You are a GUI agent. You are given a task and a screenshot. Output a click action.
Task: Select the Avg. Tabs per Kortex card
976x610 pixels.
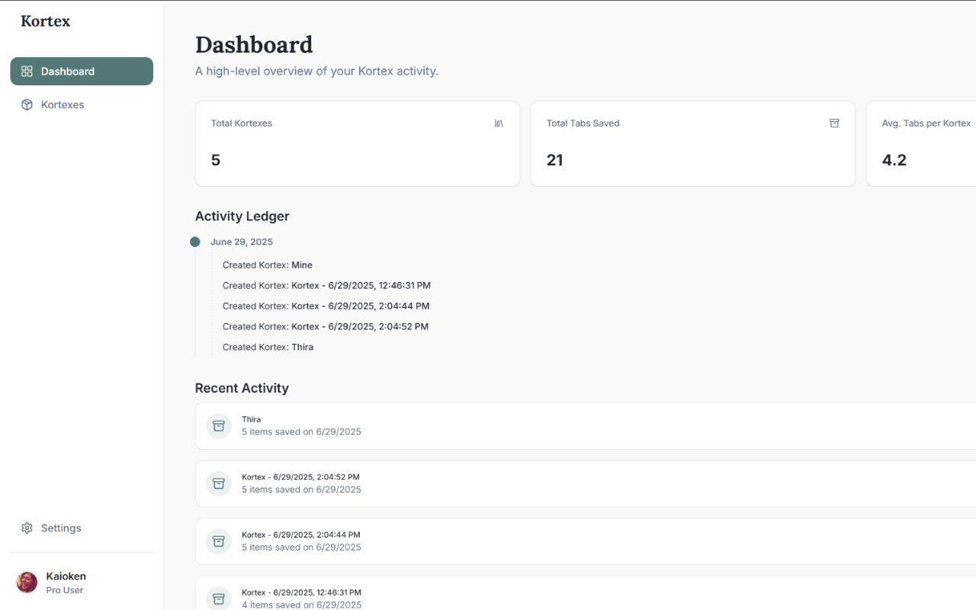tap(921, 143)
